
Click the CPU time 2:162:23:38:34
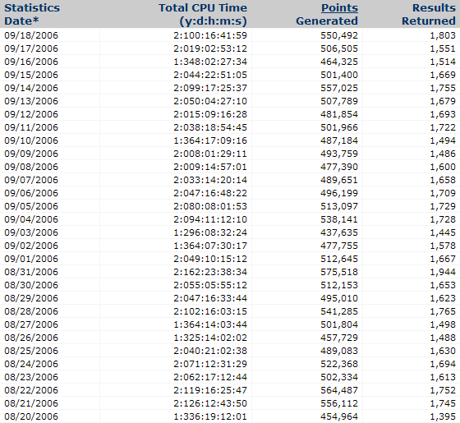[210, 272]
